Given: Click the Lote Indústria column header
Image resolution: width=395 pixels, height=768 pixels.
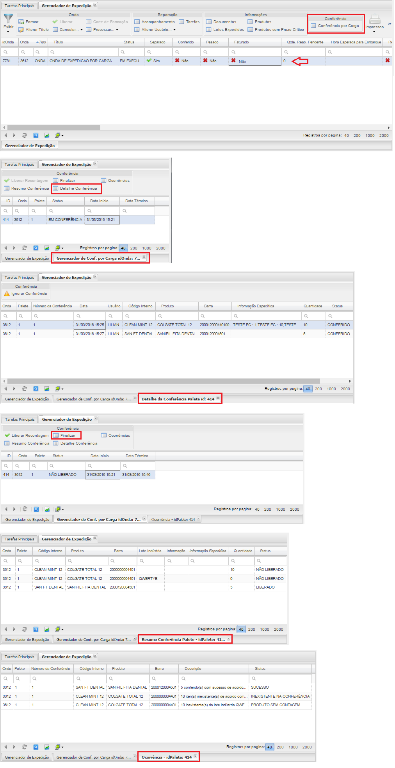Looking at the screenshot, I should (150, 551).
